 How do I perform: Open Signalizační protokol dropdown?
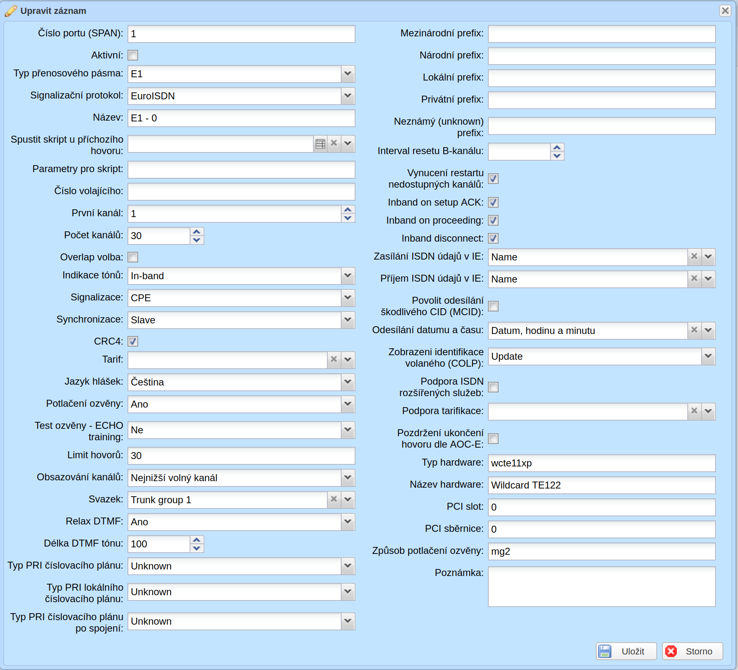[x=348, y=96]
